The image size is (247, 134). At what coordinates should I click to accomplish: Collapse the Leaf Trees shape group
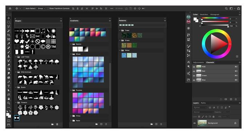tap(16, 57)
